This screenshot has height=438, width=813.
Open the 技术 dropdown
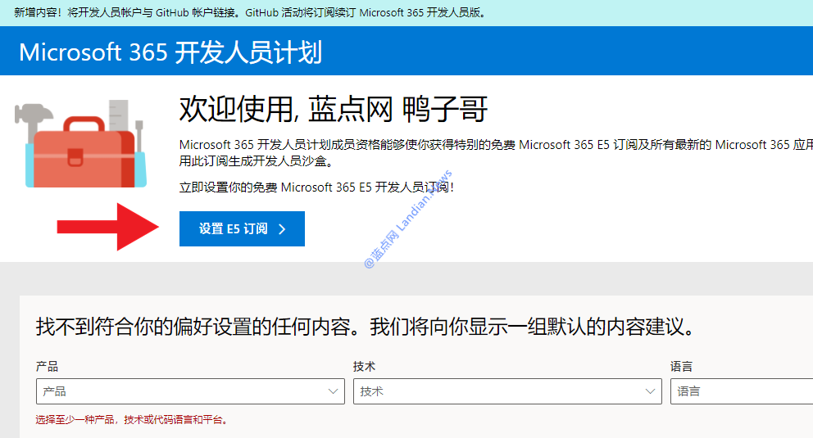pyautogui.click(x=507, y=391)
